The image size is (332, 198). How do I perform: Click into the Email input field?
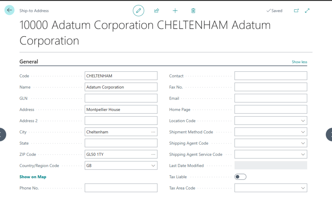point(270,99)
